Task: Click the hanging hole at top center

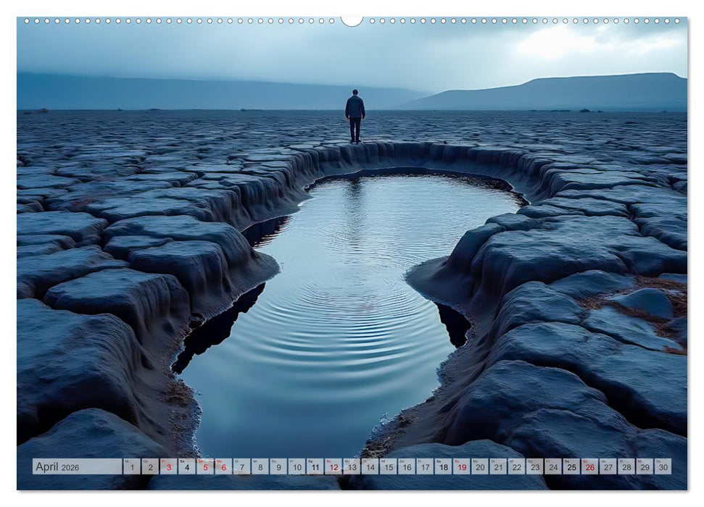Action: pyautogui.click(x=352, y=20)
